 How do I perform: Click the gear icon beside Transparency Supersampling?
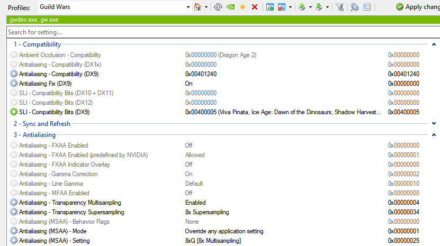pos(13,212)
